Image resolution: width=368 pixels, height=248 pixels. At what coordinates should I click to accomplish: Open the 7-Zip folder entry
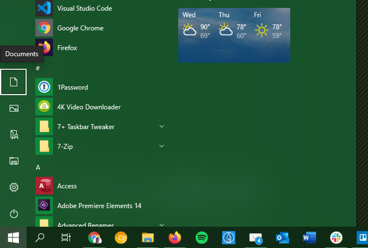100,146
